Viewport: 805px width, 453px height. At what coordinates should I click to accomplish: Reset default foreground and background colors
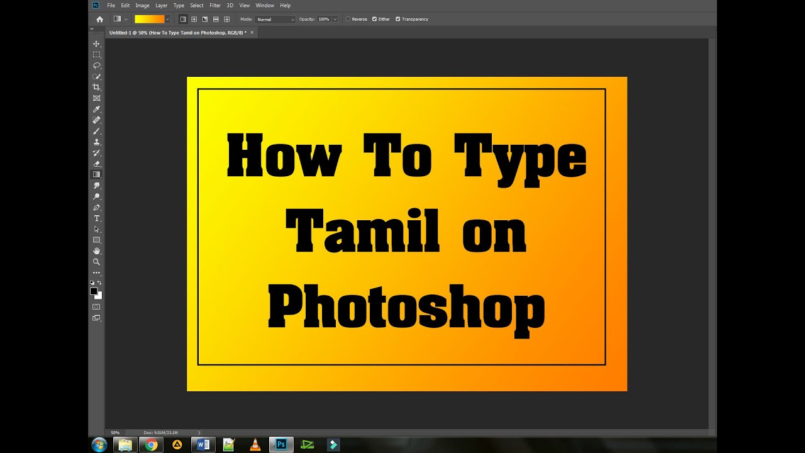pyautogui.click(x=92, y=283)
